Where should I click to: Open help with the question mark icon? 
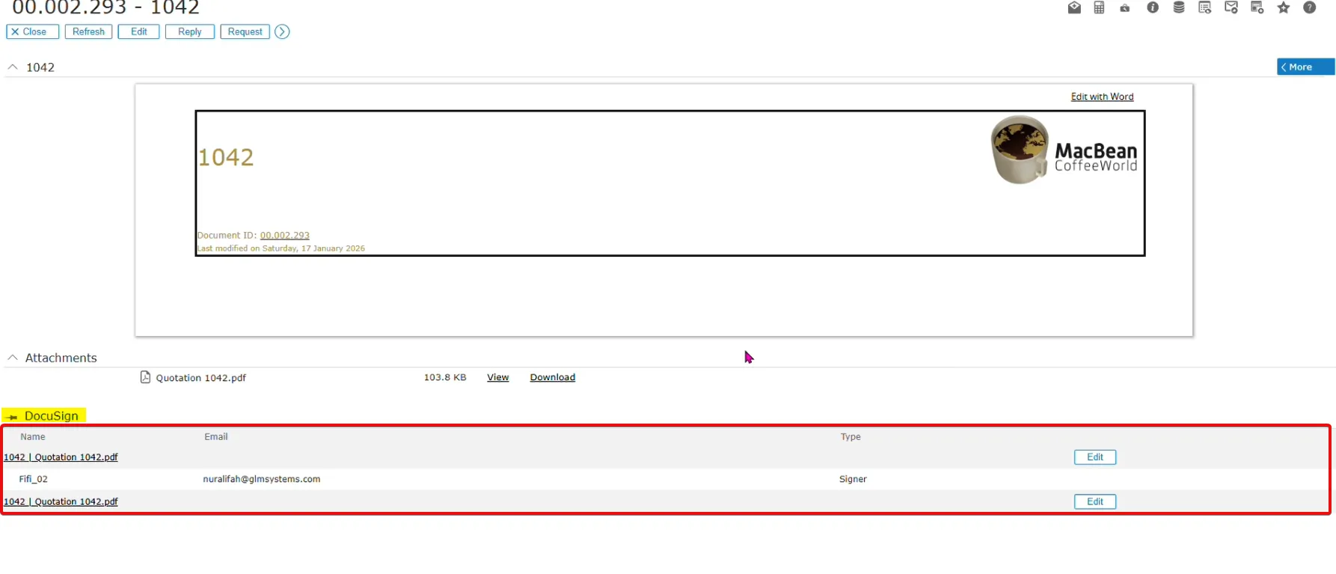pyautogui.click(x=1309, y=7)
